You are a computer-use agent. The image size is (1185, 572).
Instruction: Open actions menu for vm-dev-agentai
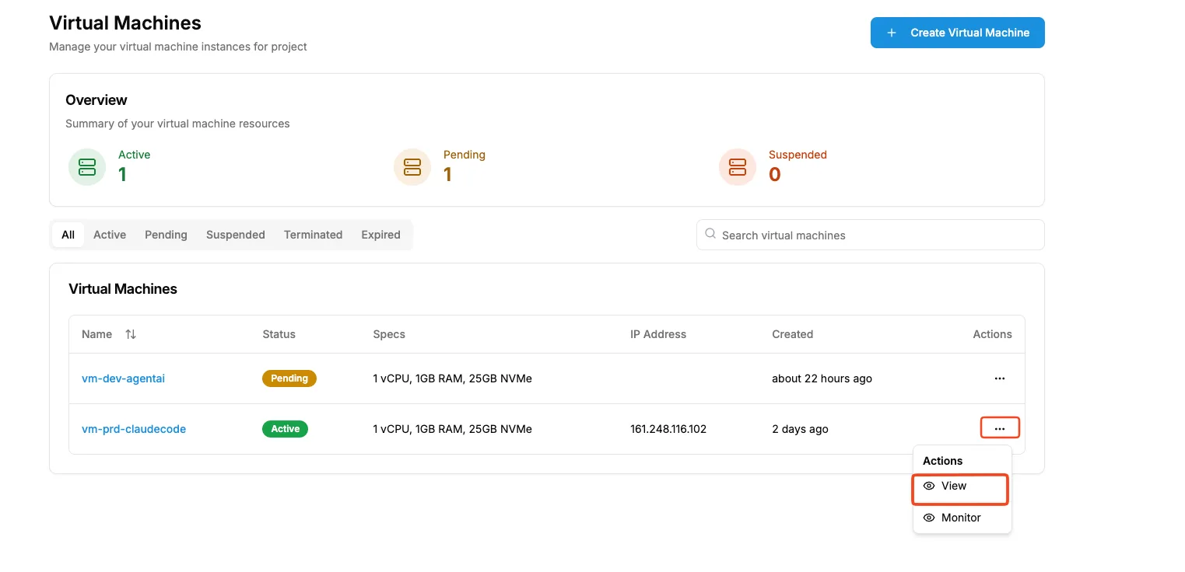(1000, 378)
